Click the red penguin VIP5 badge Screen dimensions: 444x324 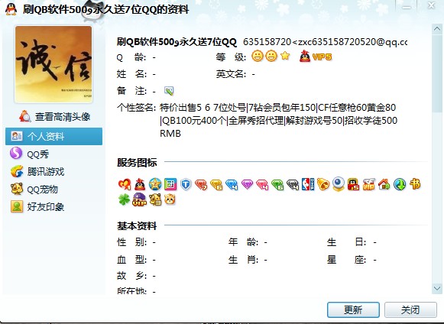[x=316, y=57]
